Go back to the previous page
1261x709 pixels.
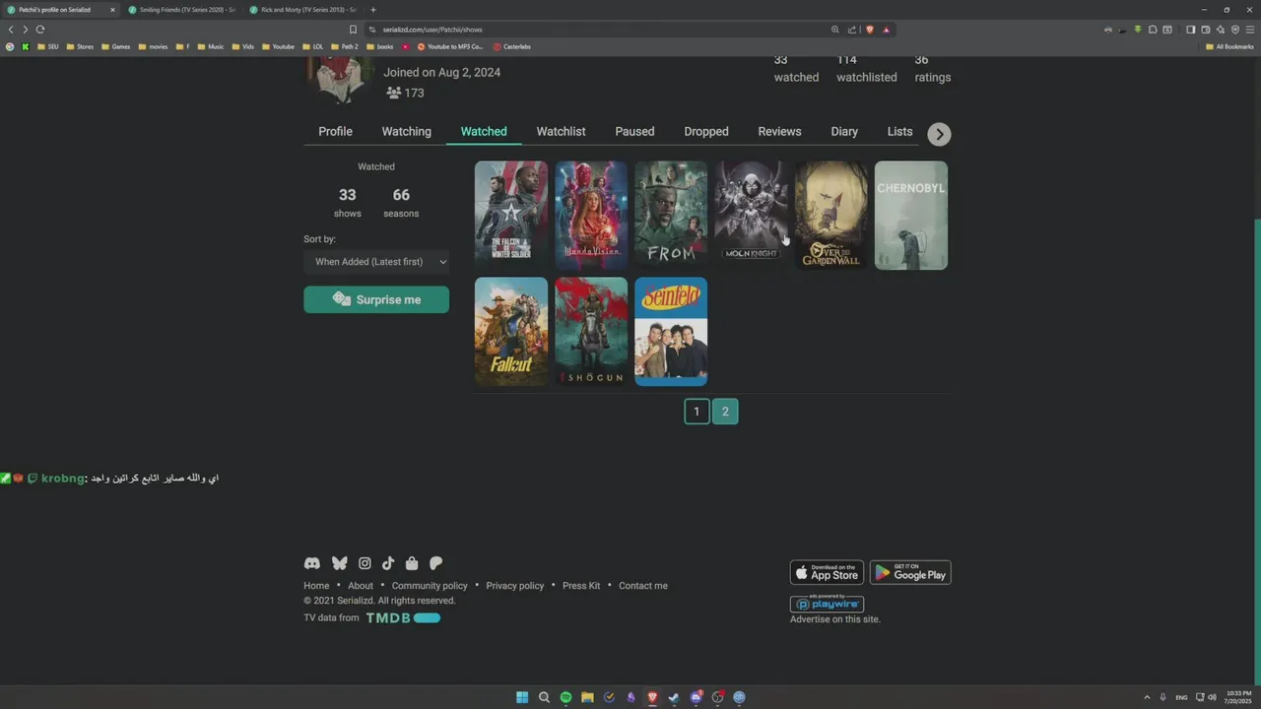pyautogui.click(x=11, y=30)
